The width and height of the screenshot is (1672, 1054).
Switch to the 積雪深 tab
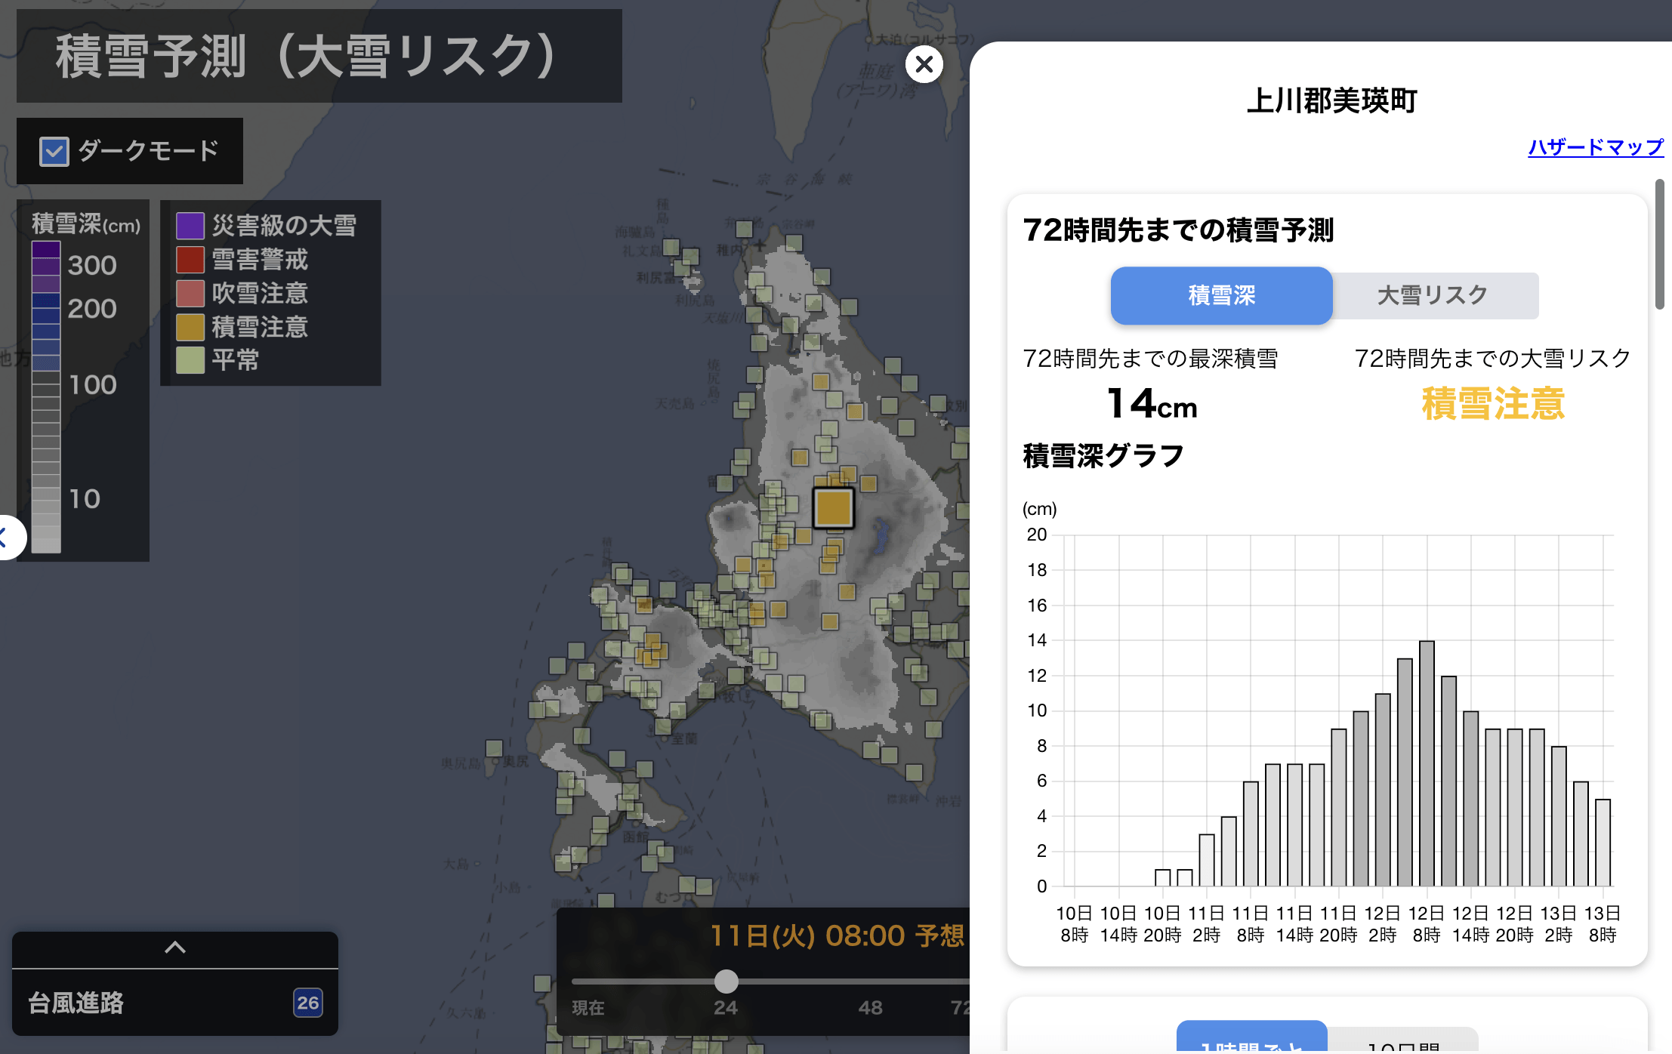tap(1221, 296)
